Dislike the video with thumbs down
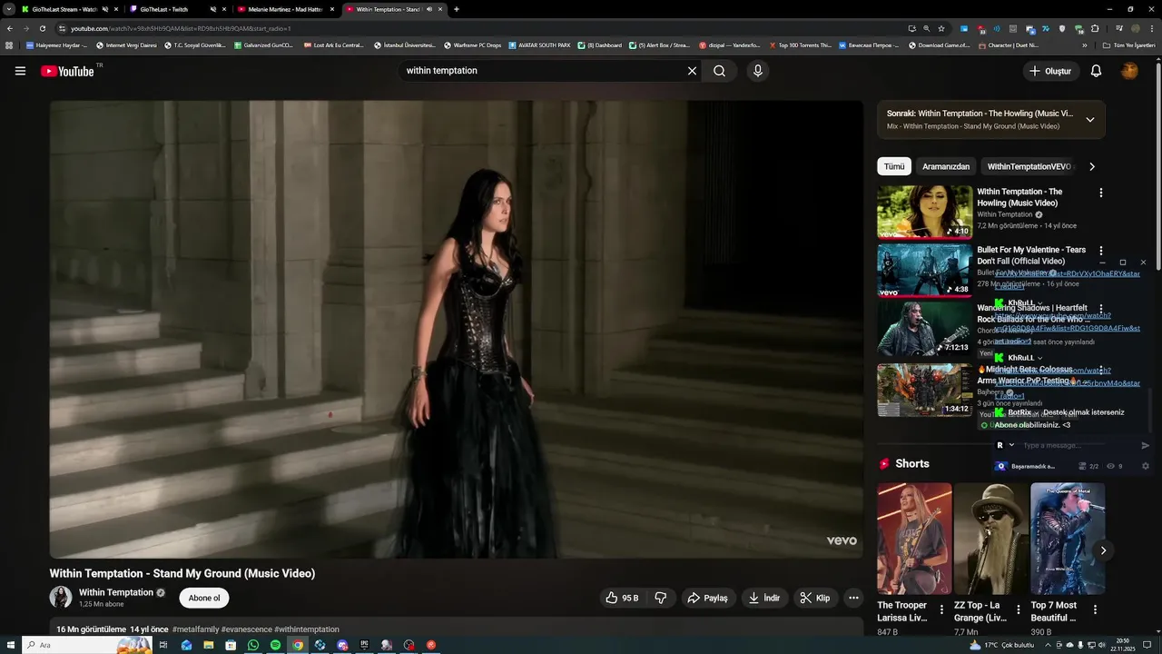 (x=661, y=598)
